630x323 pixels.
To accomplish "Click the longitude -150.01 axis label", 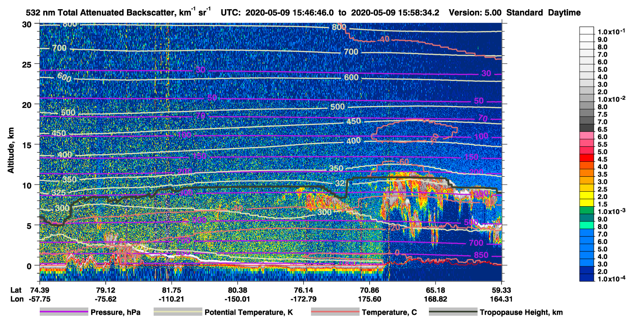I will click(x=237, y=299).
